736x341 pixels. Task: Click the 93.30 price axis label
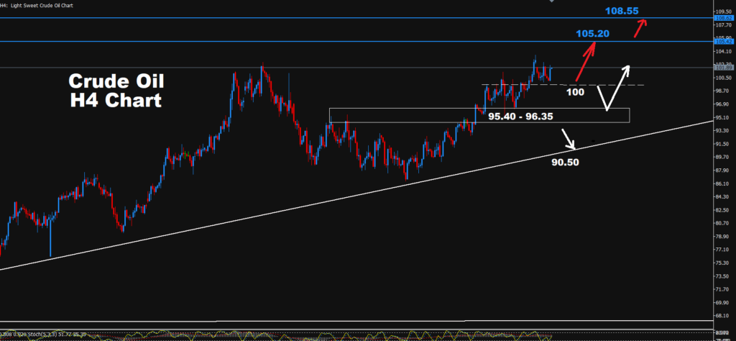[723, 131]
